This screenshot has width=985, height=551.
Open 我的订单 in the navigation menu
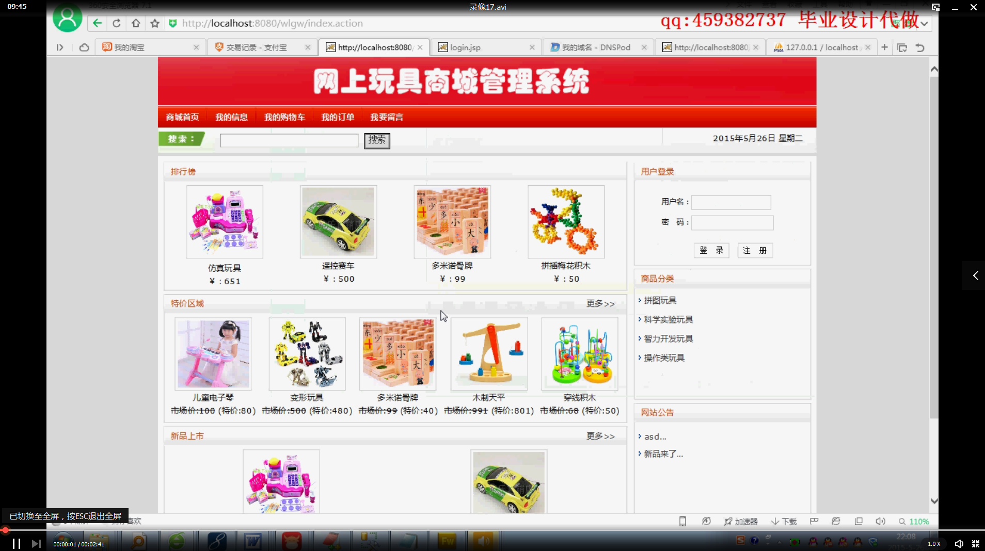pos(338,117)
